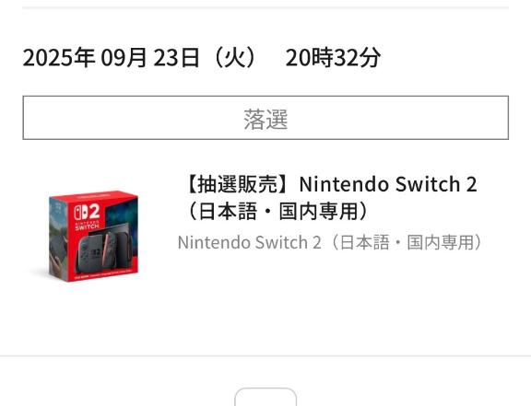Click the 落選 result status button

pos(265,118)
